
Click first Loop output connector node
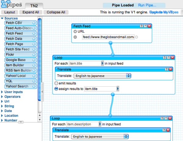point(113,94)
